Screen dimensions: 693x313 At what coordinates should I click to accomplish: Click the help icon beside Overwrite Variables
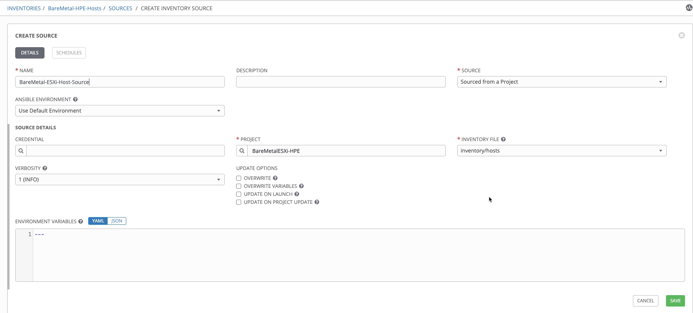pos(301,186)
